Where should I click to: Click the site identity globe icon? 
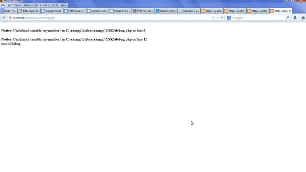(x=10, y=18)
